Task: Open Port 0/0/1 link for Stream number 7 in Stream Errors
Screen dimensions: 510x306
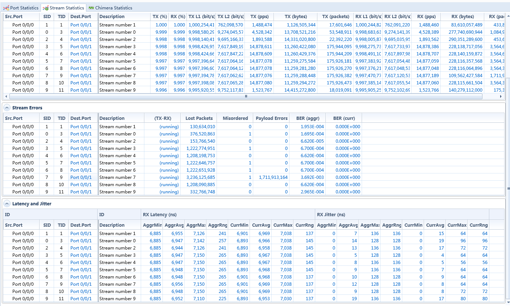Action: 81,177
